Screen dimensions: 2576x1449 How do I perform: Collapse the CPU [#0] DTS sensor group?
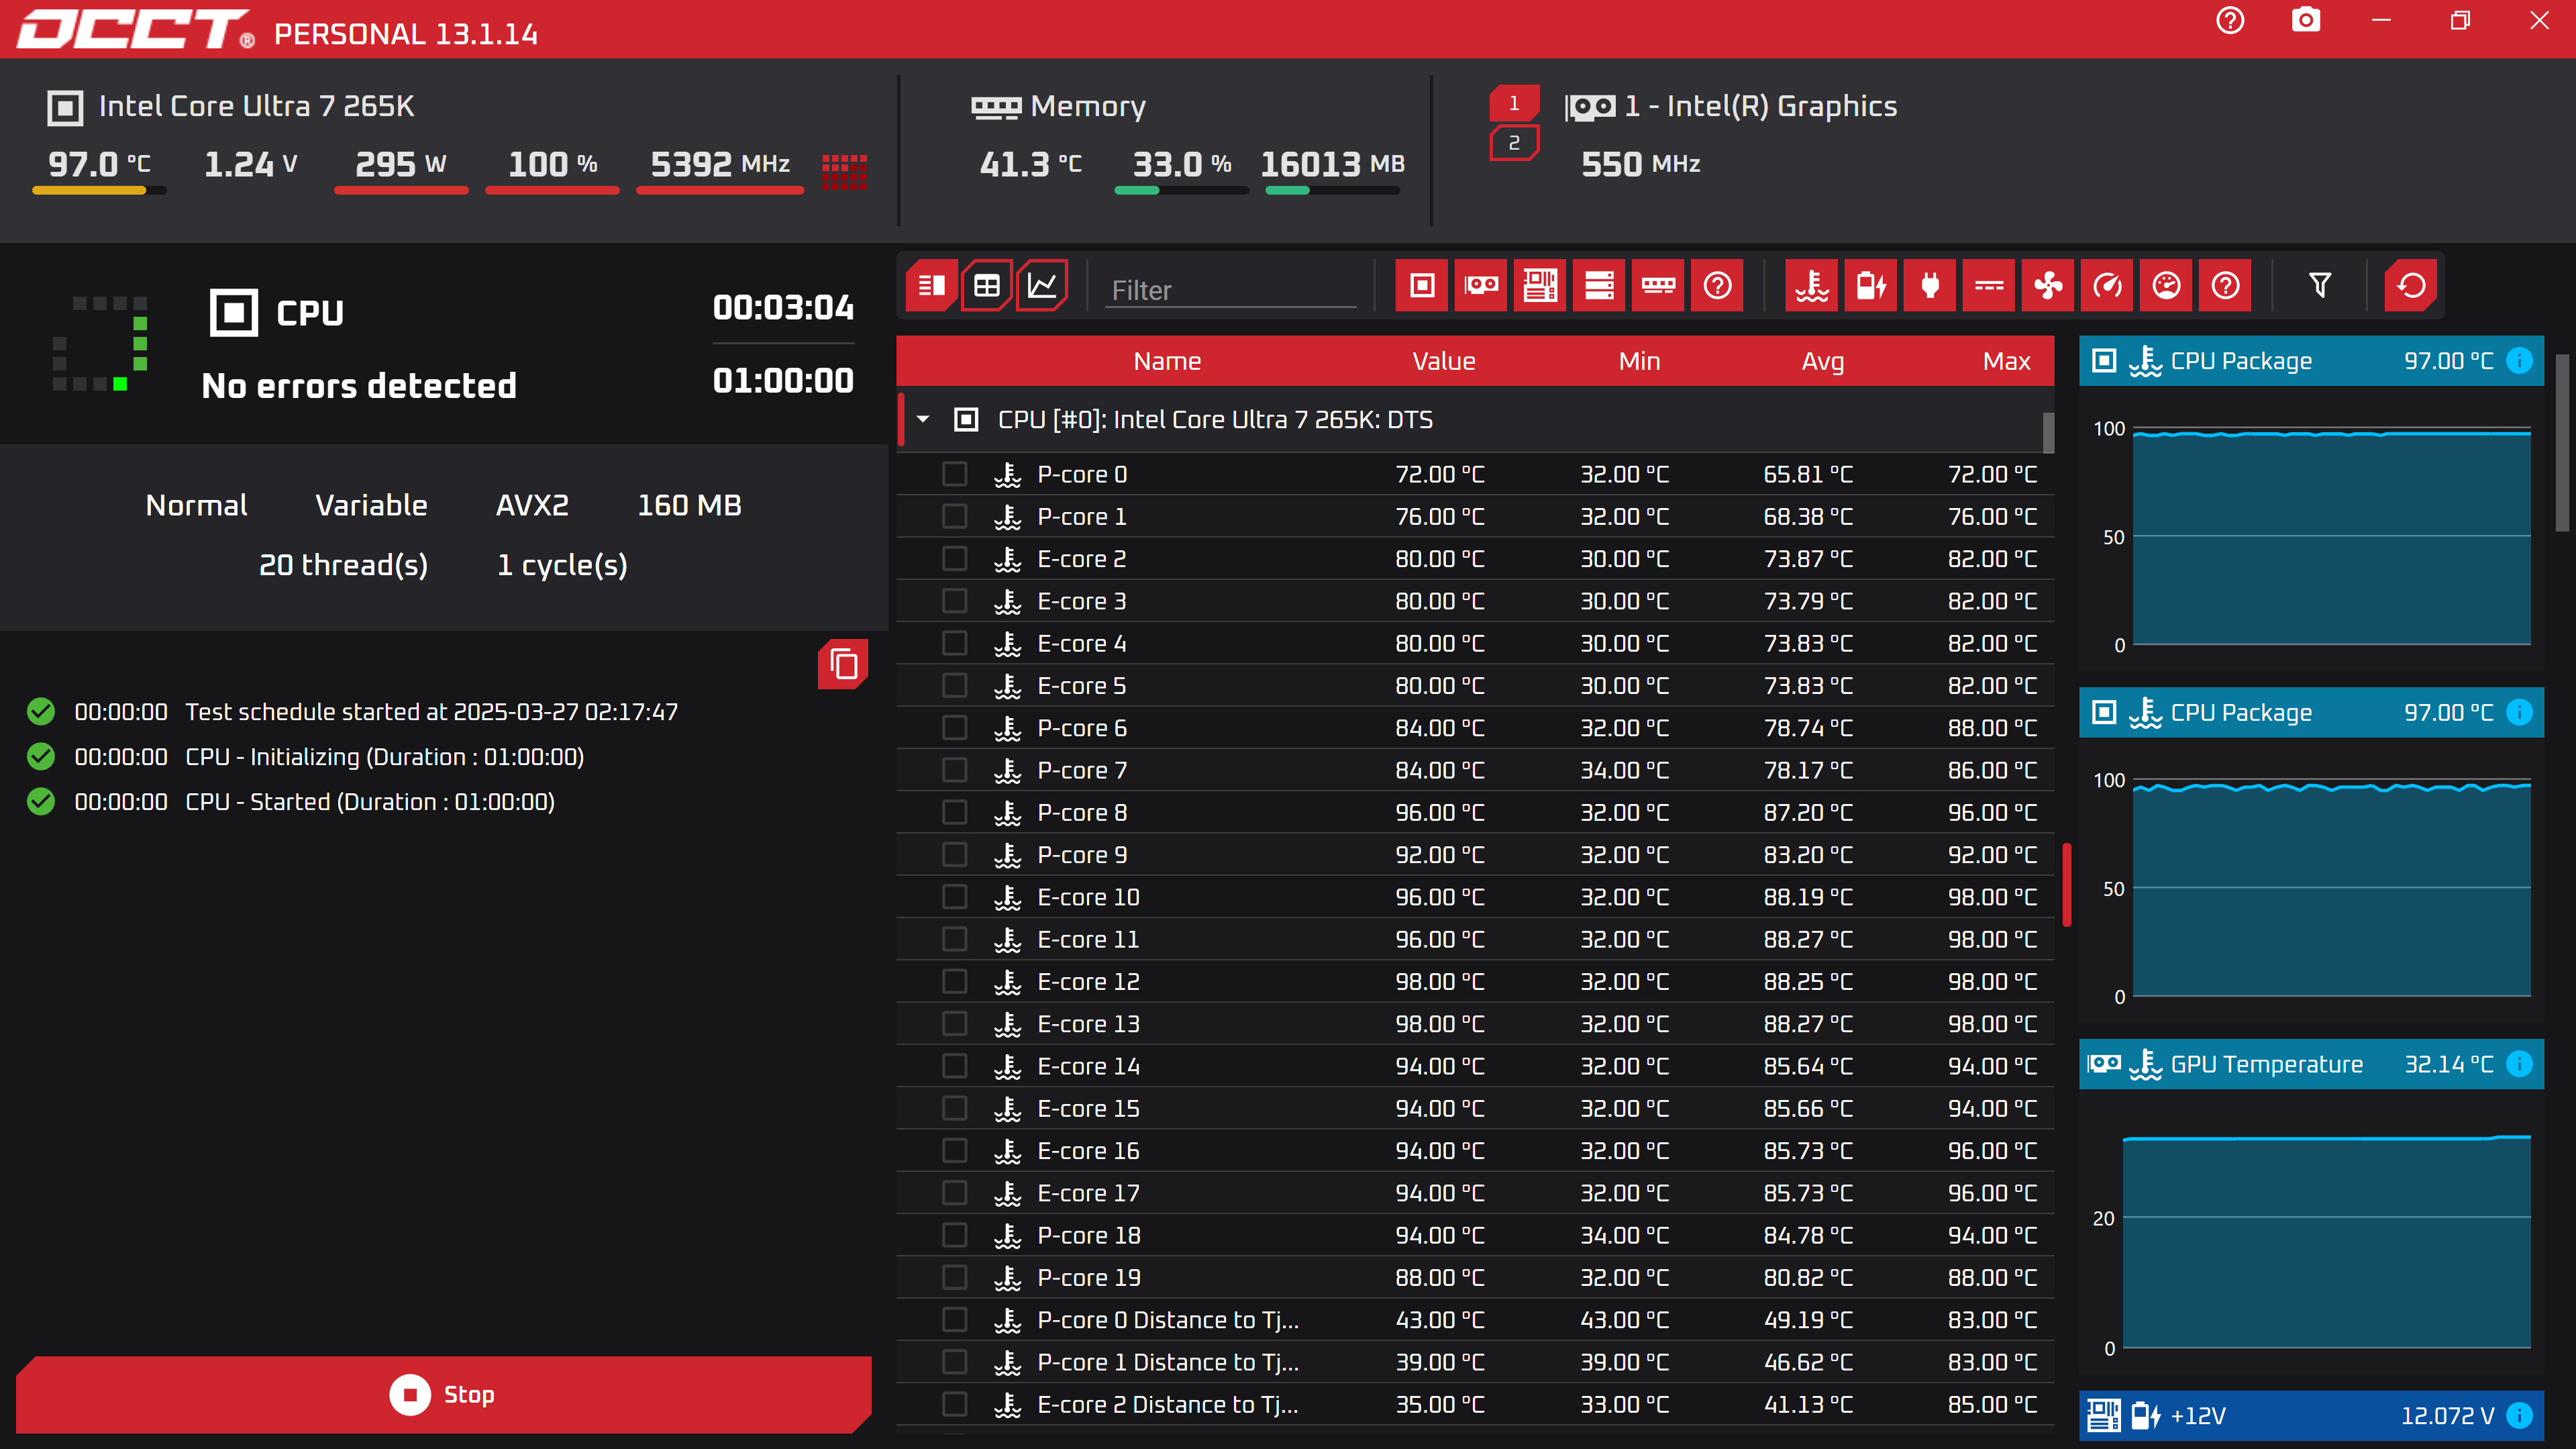(924, 420)
